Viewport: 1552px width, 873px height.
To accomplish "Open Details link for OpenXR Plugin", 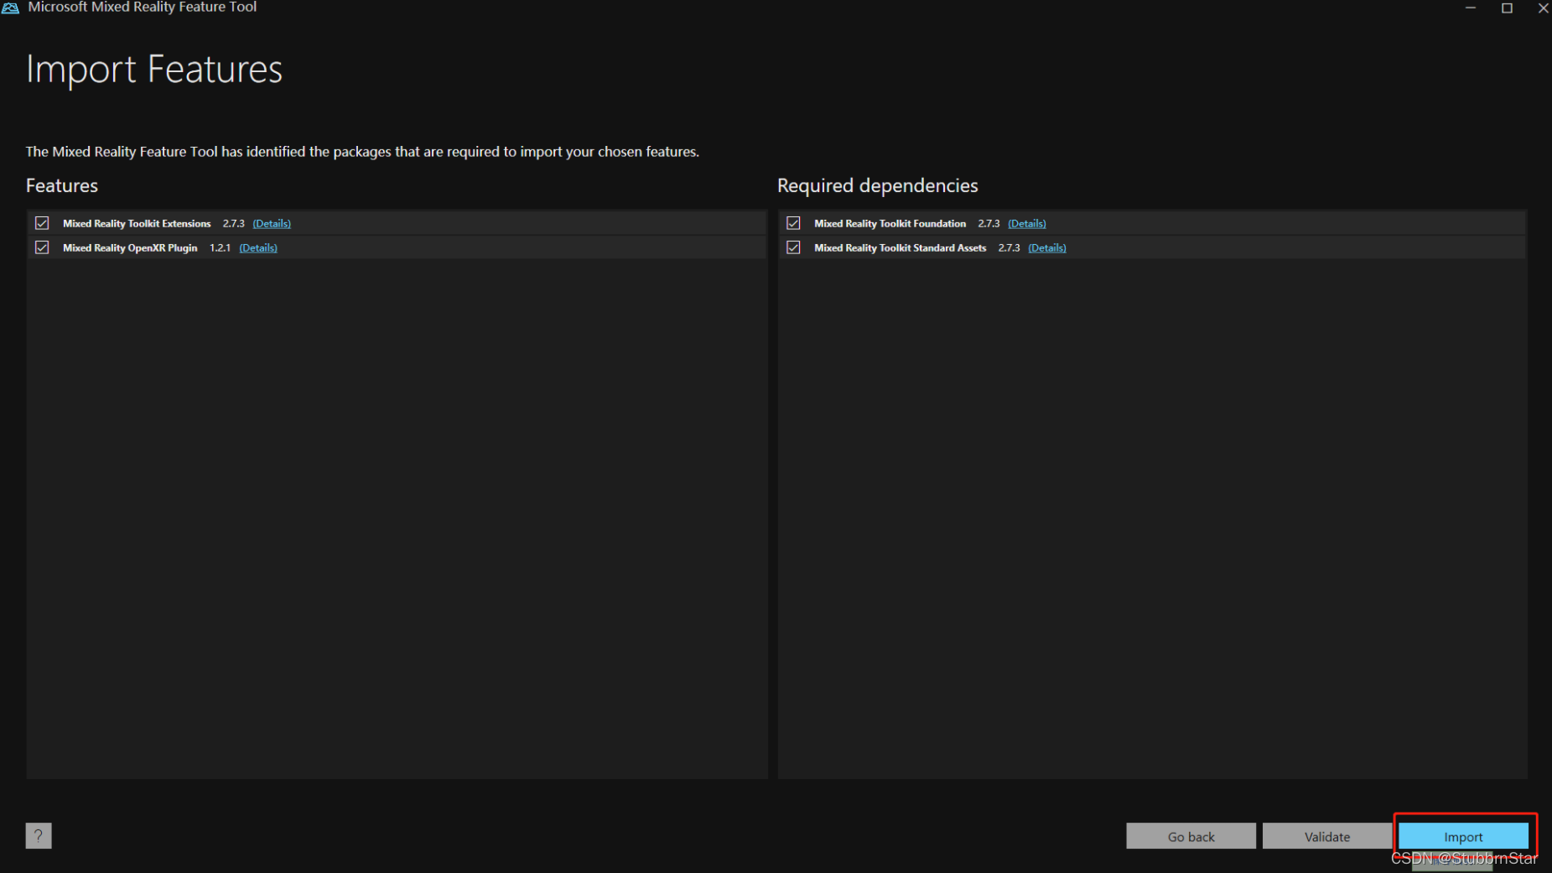I will click(x=258, y=247).
